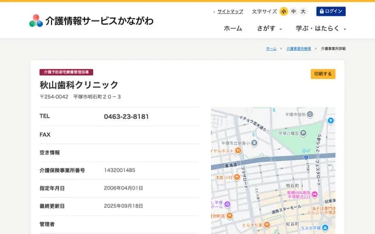Set font size to 中 (medium)
The width and height of the screenshot is (375, 234).
294,11
